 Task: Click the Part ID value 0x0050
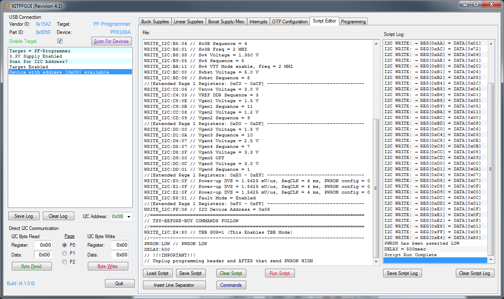43,32
